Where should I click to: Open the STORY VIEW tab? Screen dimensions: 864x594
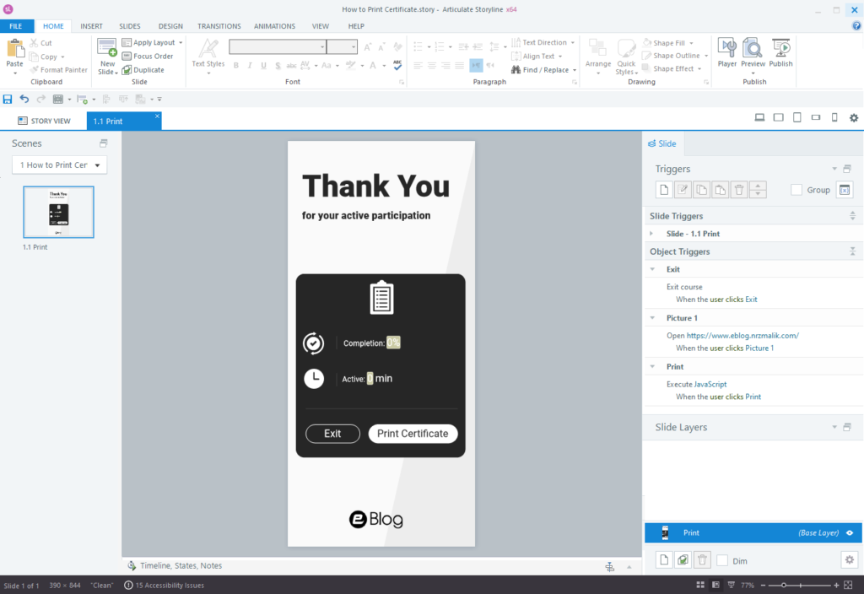click(44, 121)
